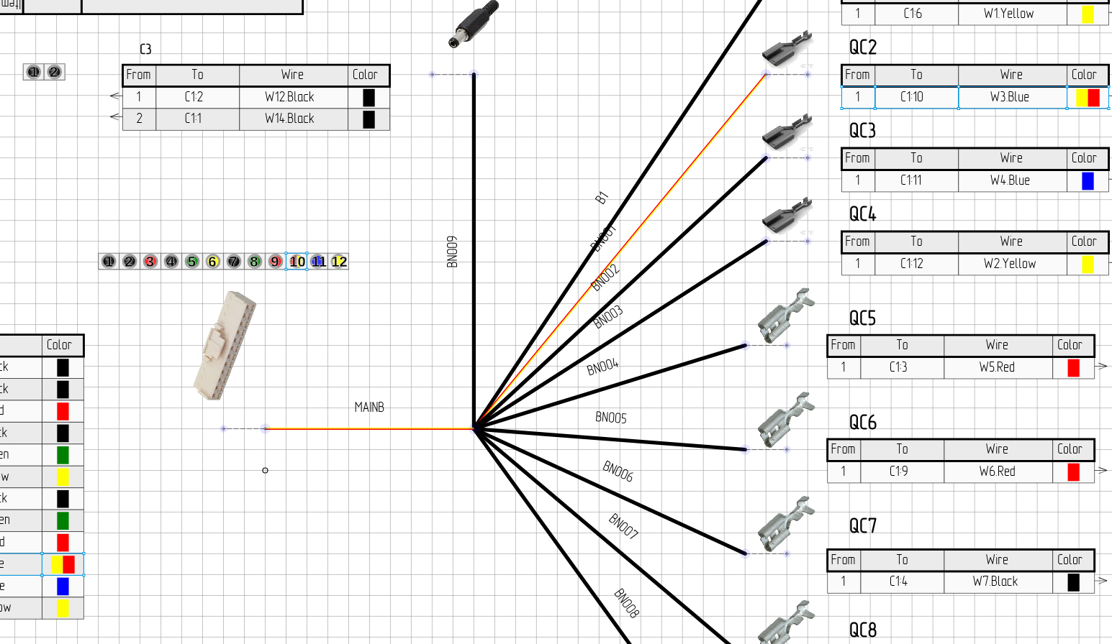This screenshot has height=644, width=1112.
Task: Select the BN005 wire label
Action: [x=610, y=417]
